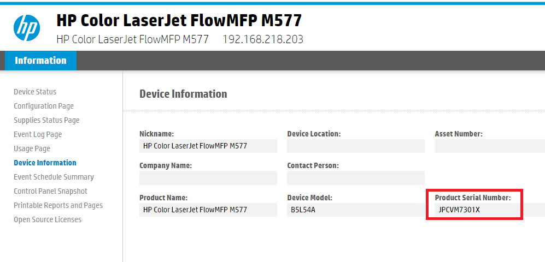The image size is (545, 262).
Task: Click the Product Name value field
Action: pos(208,210)
